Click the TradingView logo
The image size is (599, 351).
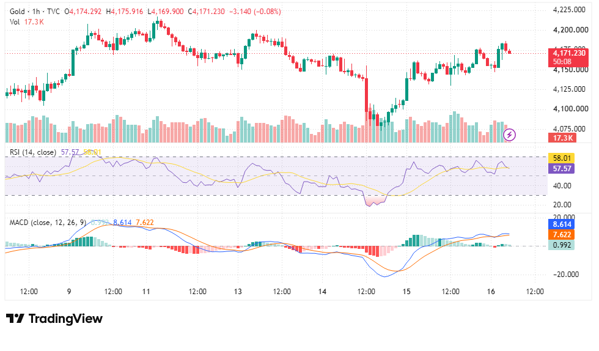[x=54, y=319]
